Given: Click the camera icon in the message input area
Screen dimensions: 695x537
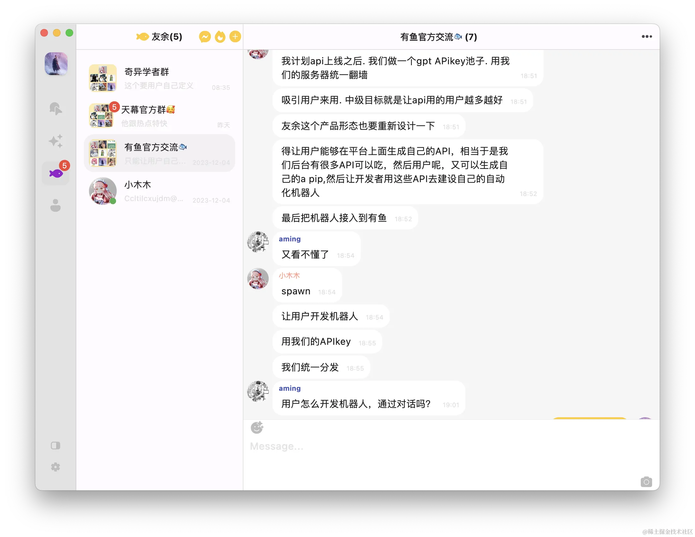Looking at the screenshot, I should click(x=646, y=482).
